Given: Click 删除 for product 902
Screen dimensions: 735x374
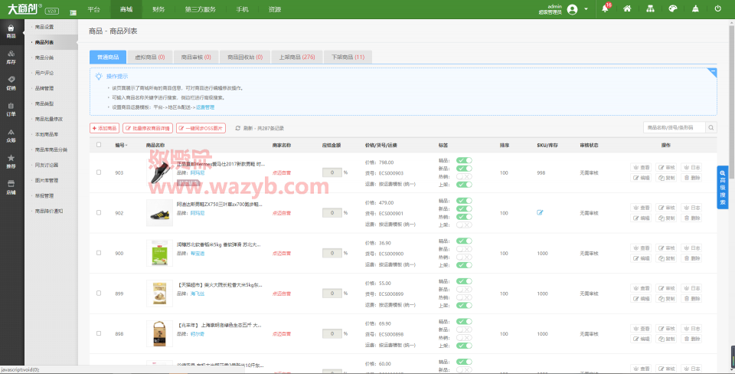Looking at the screenshot, I should pos(691,218).
